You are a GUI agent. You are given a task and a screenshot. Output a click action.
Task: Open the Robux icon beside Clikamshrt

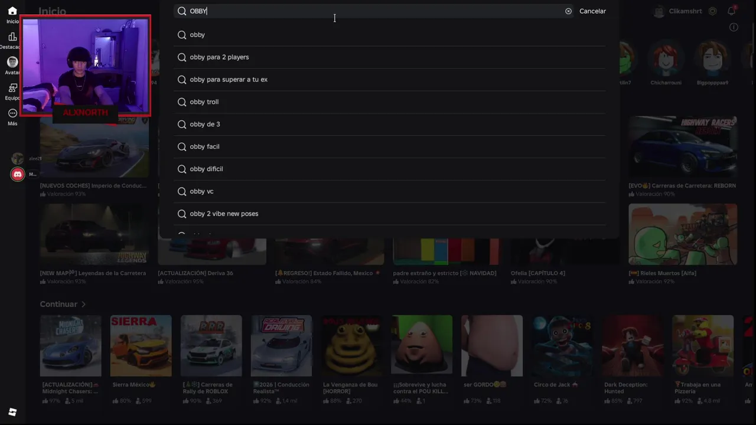712,11
